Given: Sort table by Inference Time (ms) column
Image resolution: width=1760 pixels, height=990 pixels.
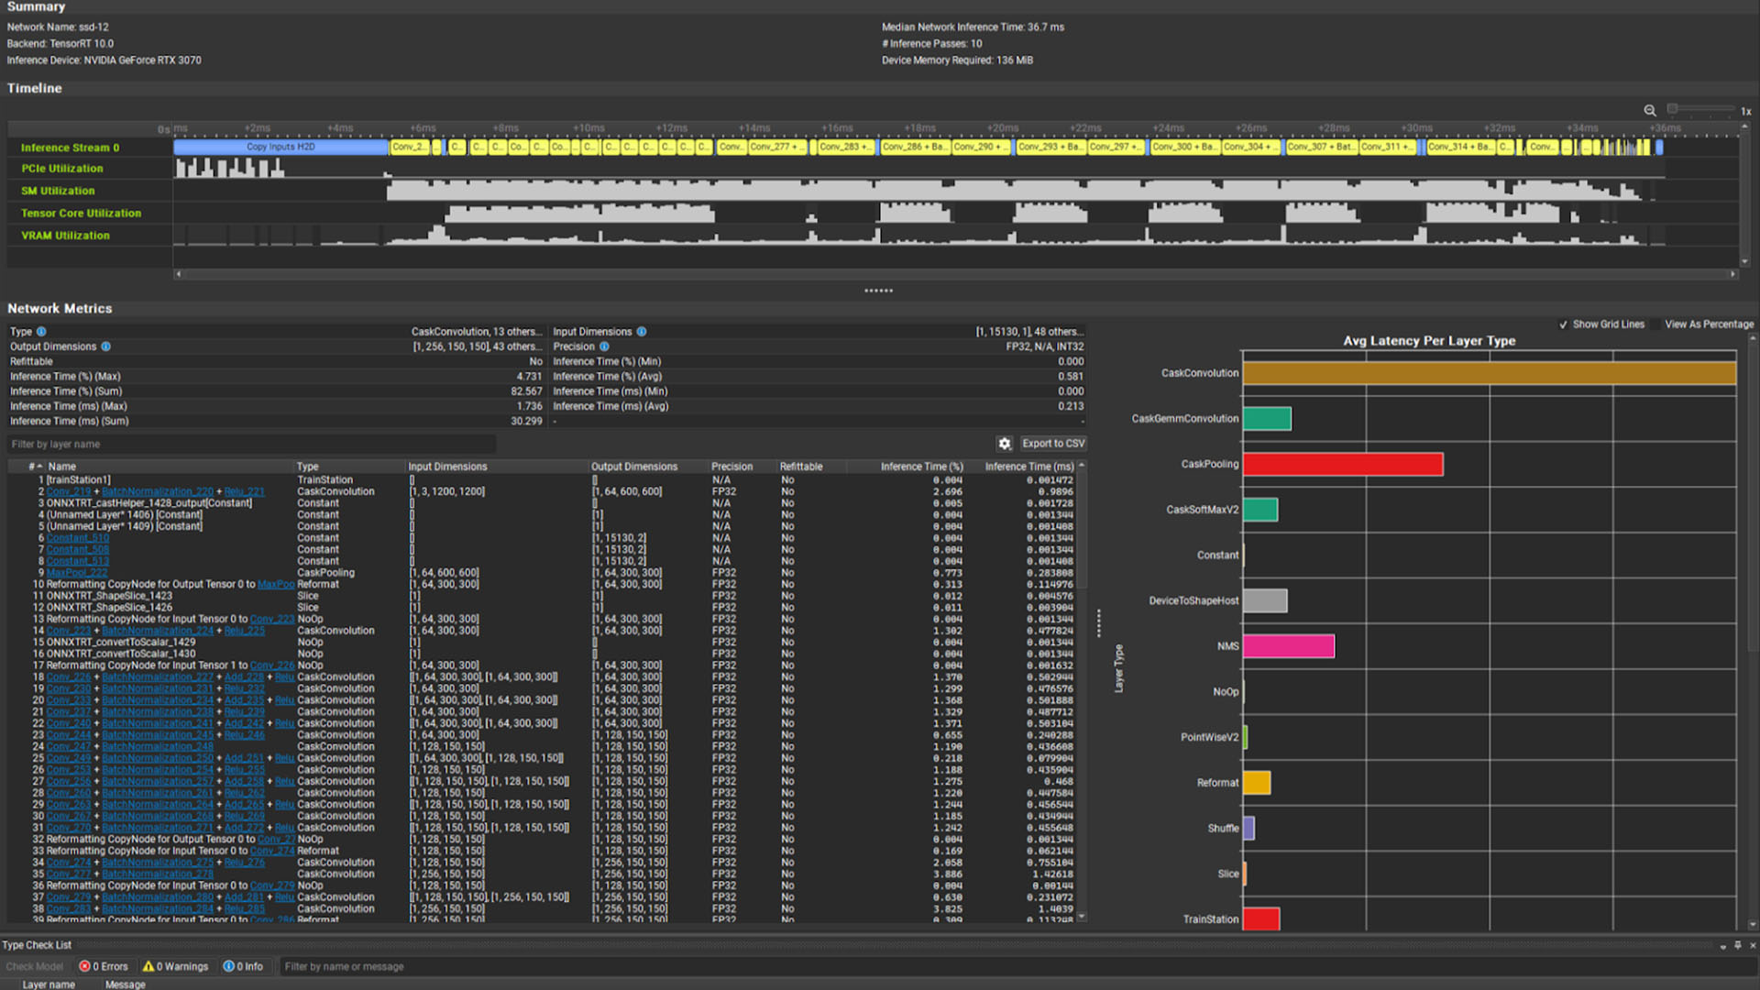Looking at the screenshot, I should point(1028,467).
